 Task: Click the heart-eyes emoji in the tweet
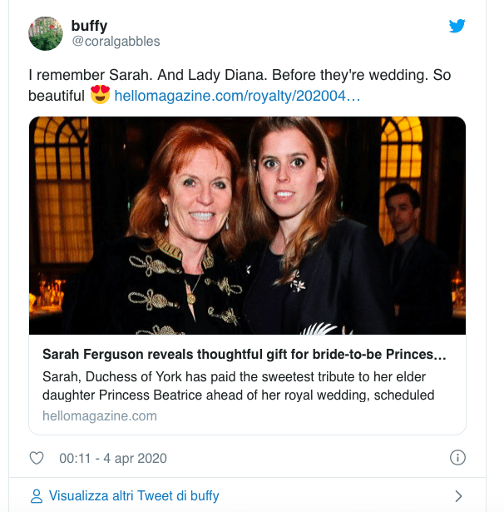[100, 94]
